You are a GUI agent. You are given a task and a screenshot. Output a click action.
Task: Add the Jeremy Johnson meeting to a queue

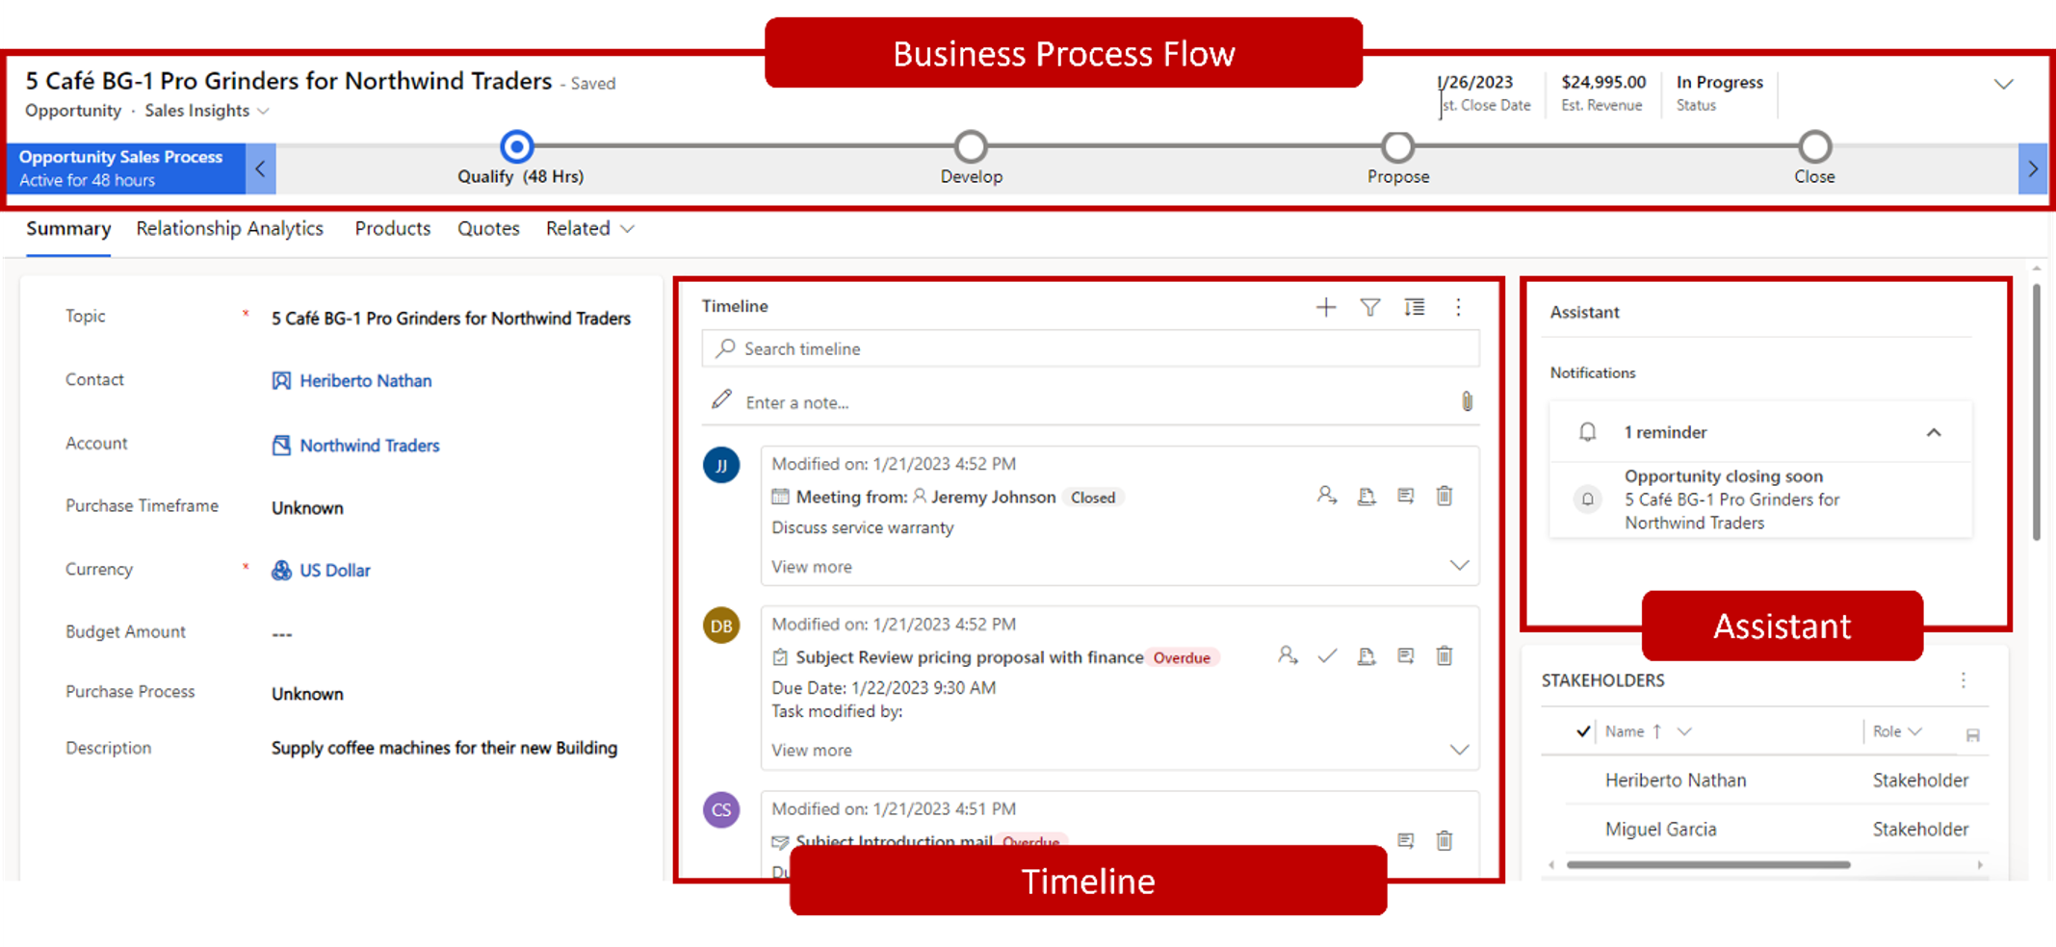[1366, 496]
